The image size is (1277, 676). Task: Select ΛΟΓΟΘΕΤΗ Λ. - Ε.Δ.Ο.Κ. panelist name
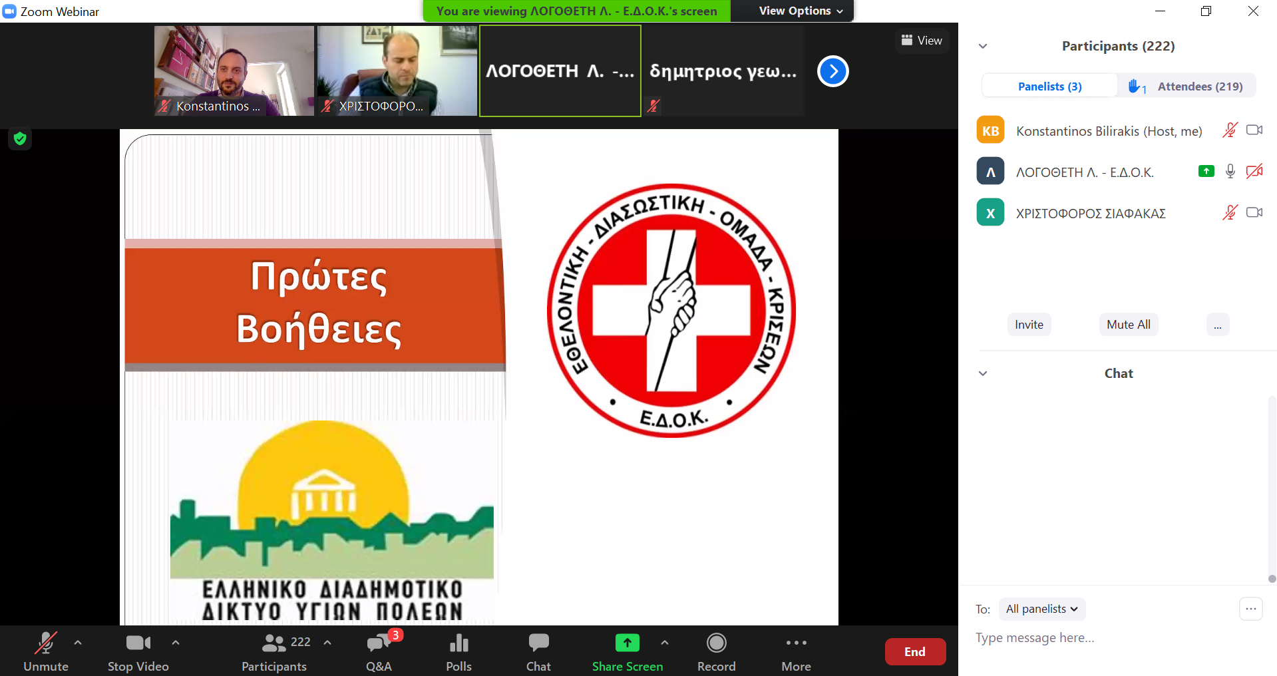coord(1085,172)
